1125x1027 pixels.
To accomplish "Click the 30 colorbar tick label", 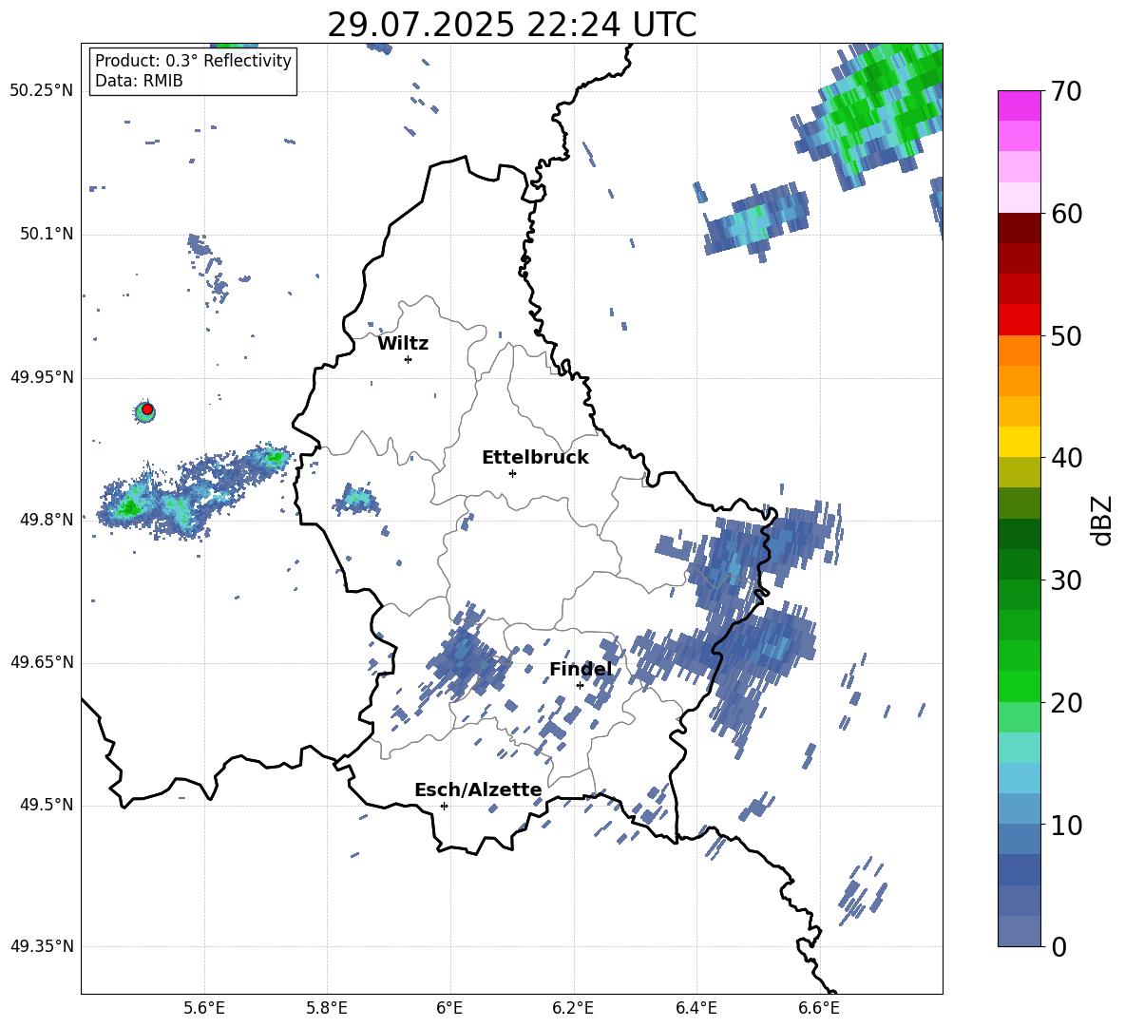I will click(x=1066, y=580).
